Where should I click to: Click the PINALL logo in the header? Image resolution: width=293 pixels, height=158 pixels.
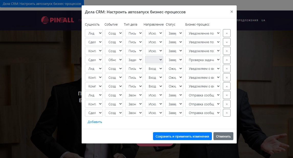[57, 20]
